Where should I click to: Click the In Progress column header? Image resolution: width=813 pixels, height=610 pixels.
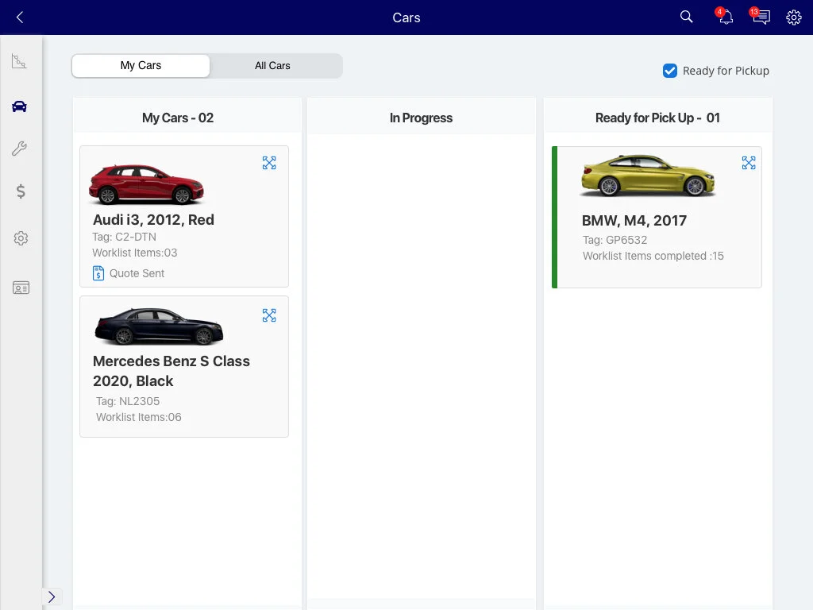(x=421, y=118)
